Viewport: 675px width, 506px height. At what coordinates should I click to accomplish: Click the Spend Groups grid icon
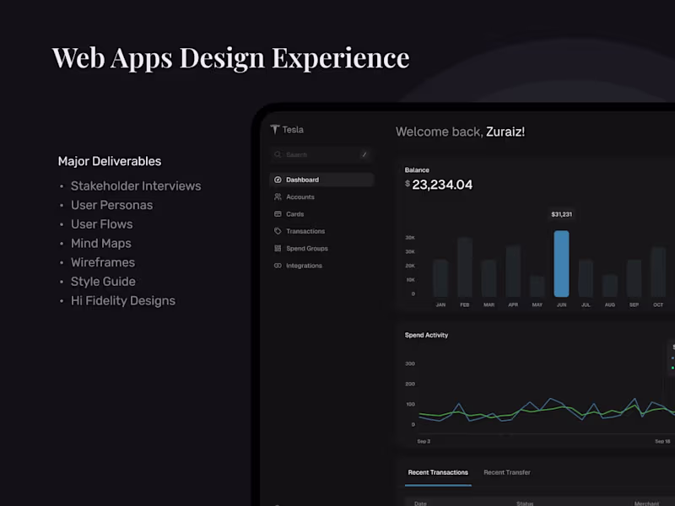click(278, 248)
